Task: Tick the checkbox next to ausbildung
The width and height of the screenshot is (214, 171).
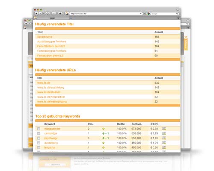Action: tap(39, 143)
